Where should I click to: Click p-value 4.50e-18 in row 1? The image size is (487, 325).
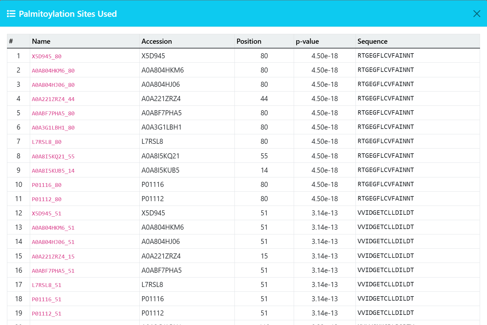(324, 56)
